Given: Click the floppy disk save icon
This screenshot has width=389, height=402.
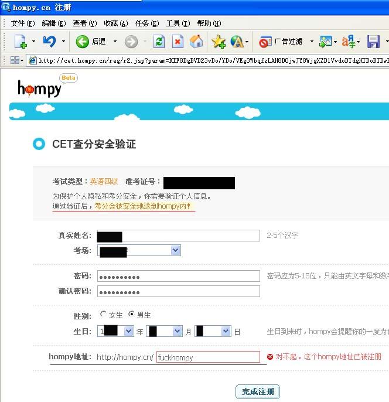Looking at the screenshot, I should click(x=373, y=42).
